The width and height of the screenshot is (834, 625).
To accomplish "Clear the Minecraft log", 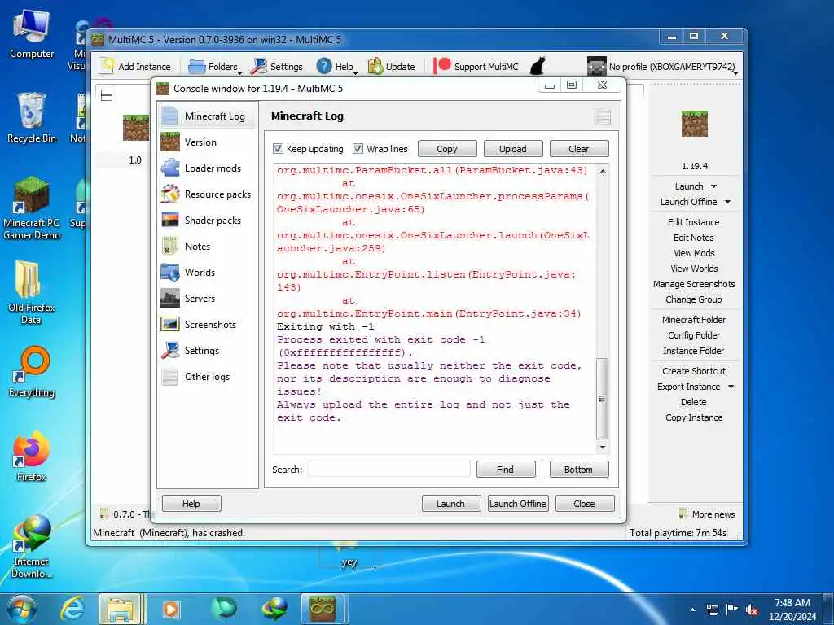I will [579, 149].
